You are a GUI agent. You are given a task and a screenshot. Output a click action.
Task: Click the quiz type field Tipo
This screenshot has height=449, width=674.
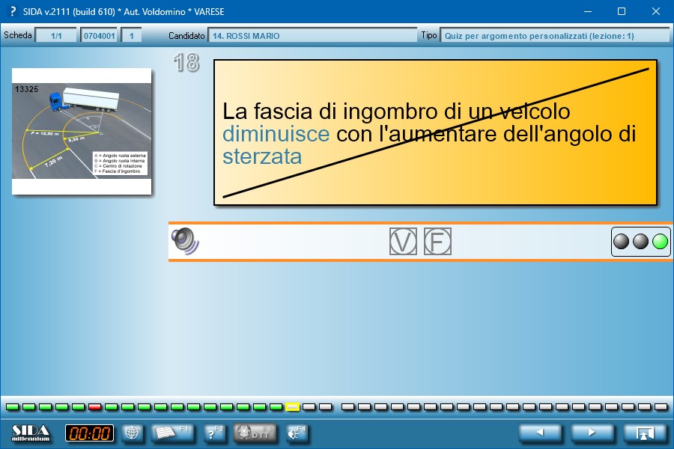click(x=554, y=35)
